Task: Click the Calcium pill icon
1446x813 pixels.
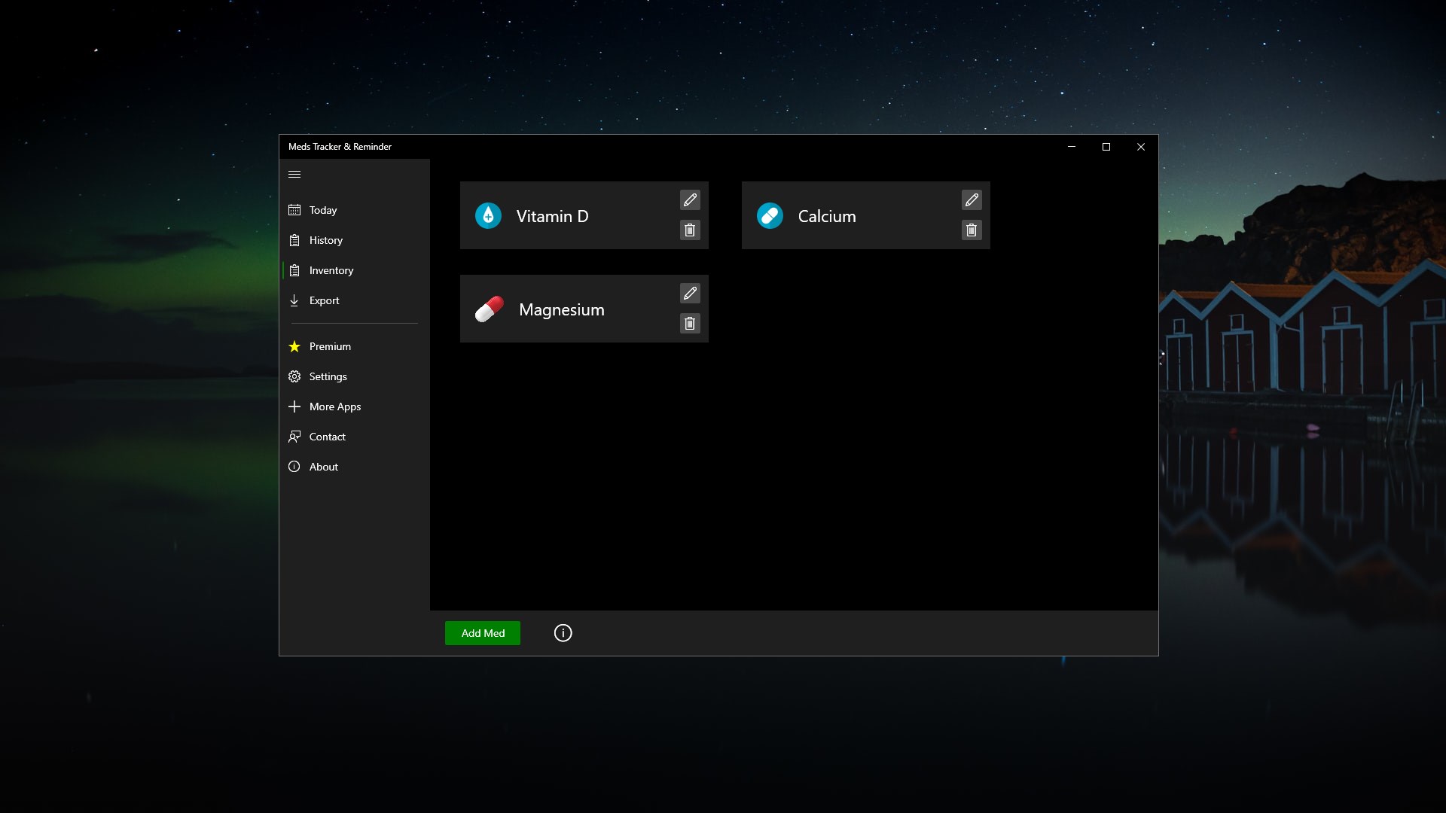Action: click(x=770, y=216)
